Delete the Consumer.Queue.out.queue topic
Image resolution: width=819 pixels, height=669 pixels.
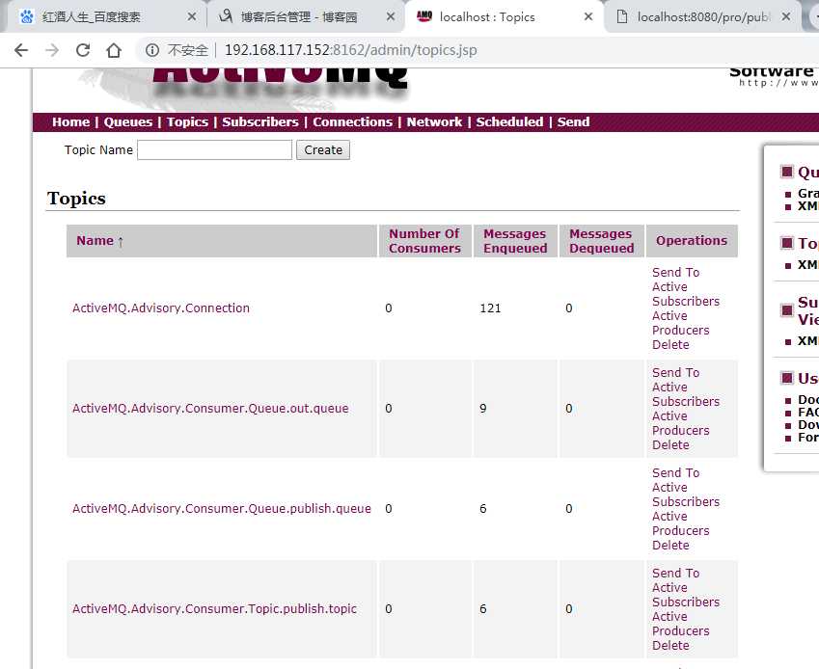[670, 445]
